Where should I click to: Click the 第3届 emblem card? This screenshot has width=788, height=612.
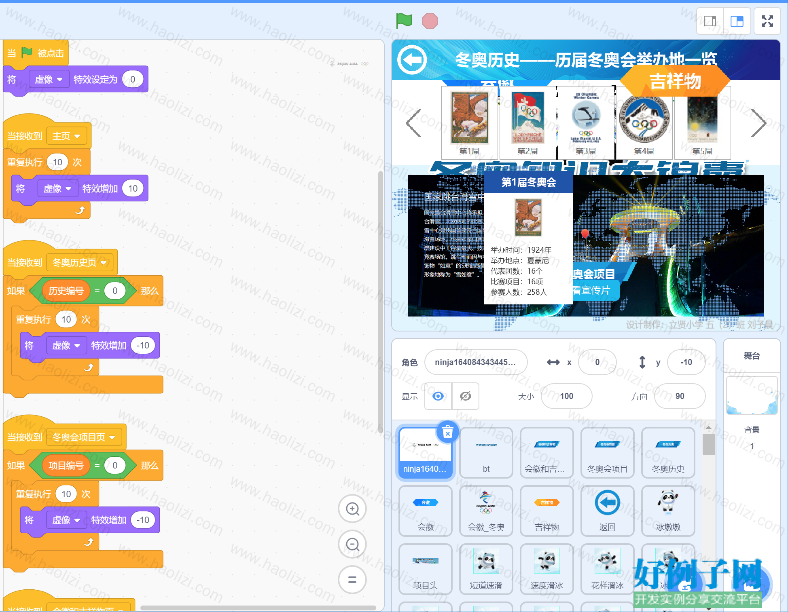click(586, 123)
